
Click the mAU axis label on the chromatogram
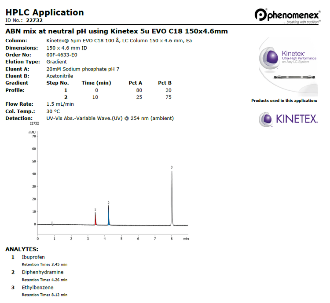(x=32, y=132)
